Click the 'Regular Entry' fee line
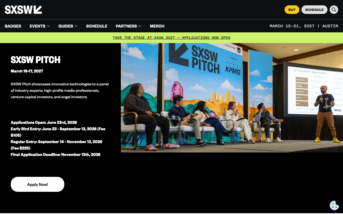The width and height of the screenshot is (343, 214). point(56,145)
